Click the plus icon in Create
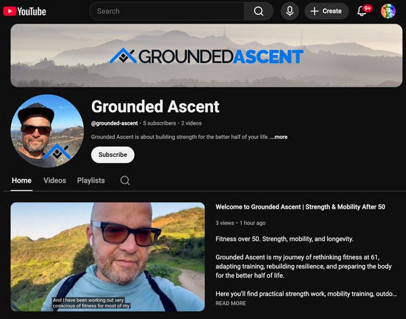 pos(315,11)
